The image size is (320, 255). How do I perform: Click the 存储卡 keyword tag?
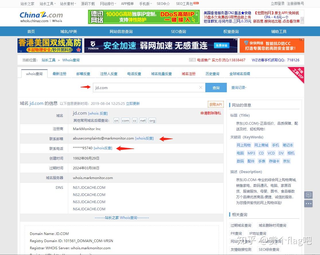[274, 161]
